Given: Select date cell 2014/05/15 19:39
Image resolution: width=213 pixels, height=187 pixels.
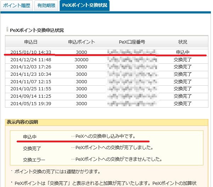Looking at the screenshot, I should tap(31, 104).
